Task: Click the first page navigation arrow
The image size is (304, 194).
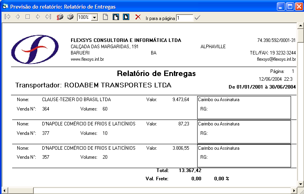Action: pyautogui.click(x=7, y=17)
